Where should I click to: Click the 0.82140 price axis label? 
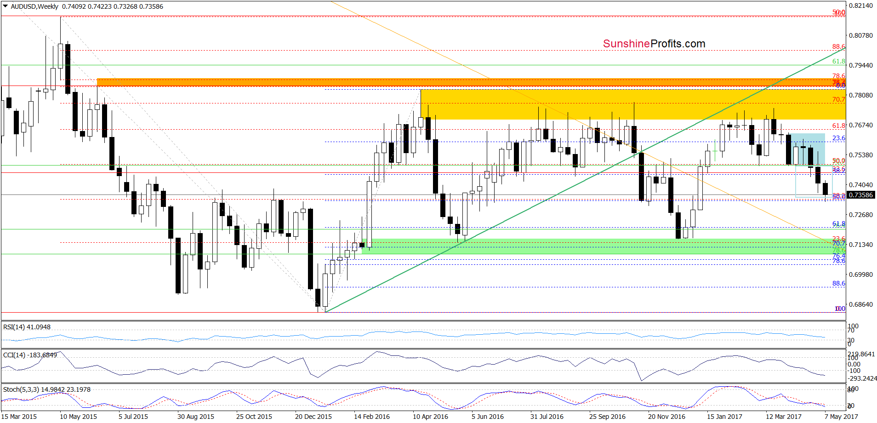point(860,6)
